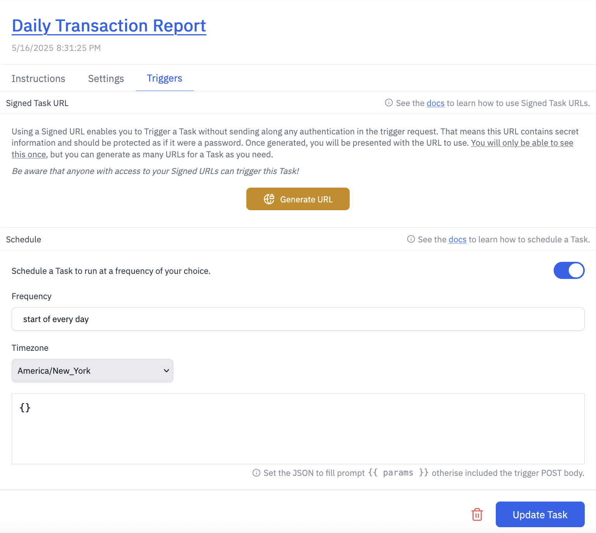Open the Daily Transaction Report title link

click(x=109, y=26)
